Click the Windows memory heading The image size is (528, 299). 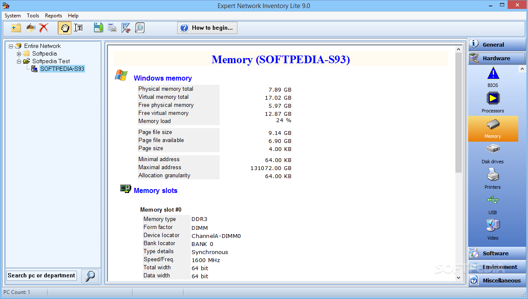(x=163, y=78)
